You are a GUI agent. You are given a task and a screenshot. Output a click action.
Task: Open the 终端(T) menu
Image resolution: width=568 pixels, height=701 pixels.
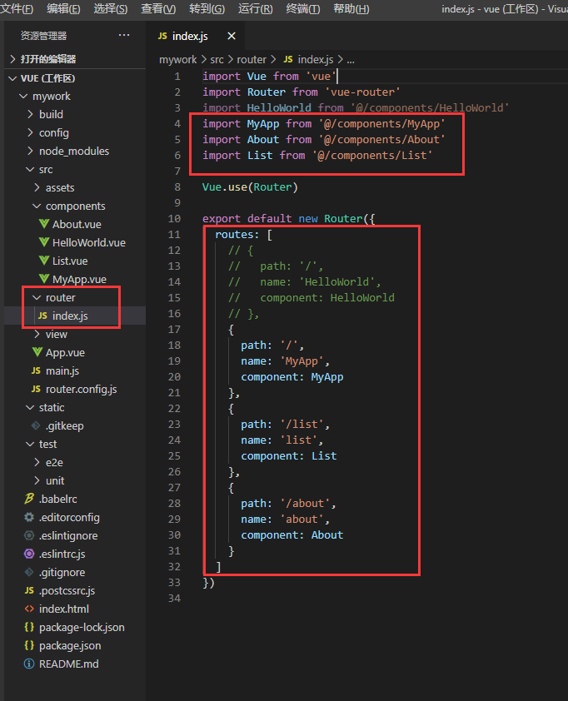(303, 9)
